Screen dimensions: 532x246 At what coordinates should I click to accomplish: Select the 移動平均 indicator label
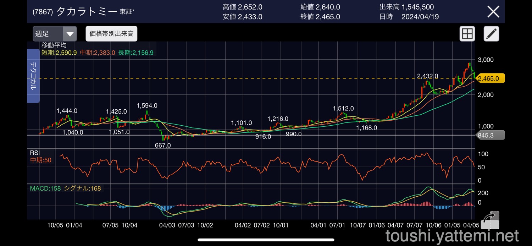coord(54,45)
